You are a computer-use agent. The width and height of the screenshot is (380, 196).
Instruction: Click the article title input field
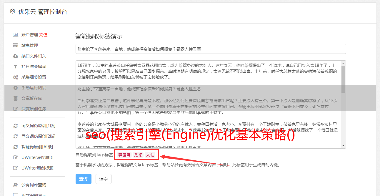coord(211,49)
